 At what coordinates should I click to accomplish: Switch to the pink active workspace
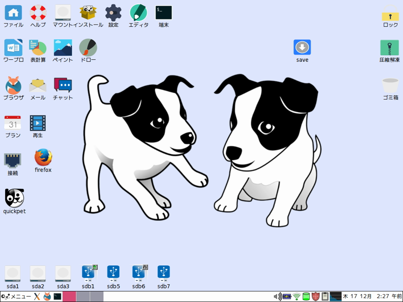coord(69,297)
